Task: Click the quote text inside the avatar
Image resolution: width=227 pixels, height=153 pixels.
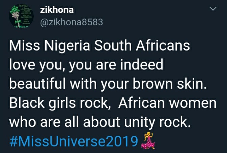Action: 25,14
